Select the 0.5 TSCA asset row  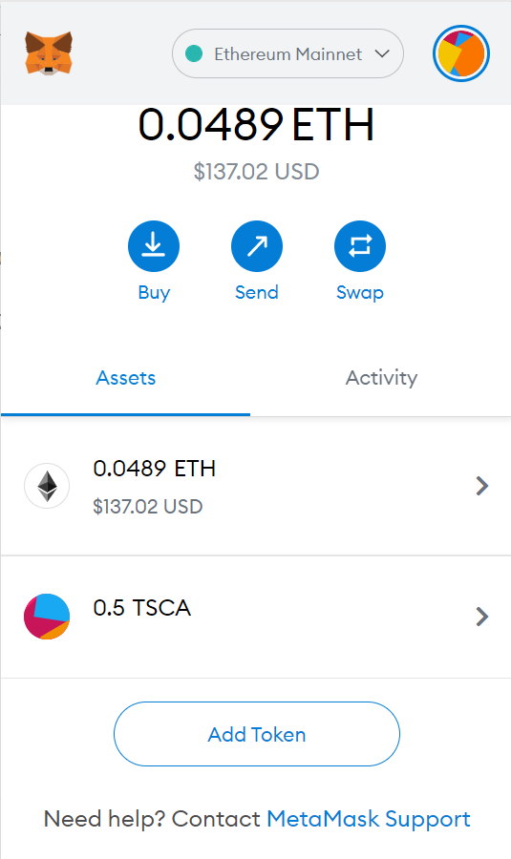256,617
